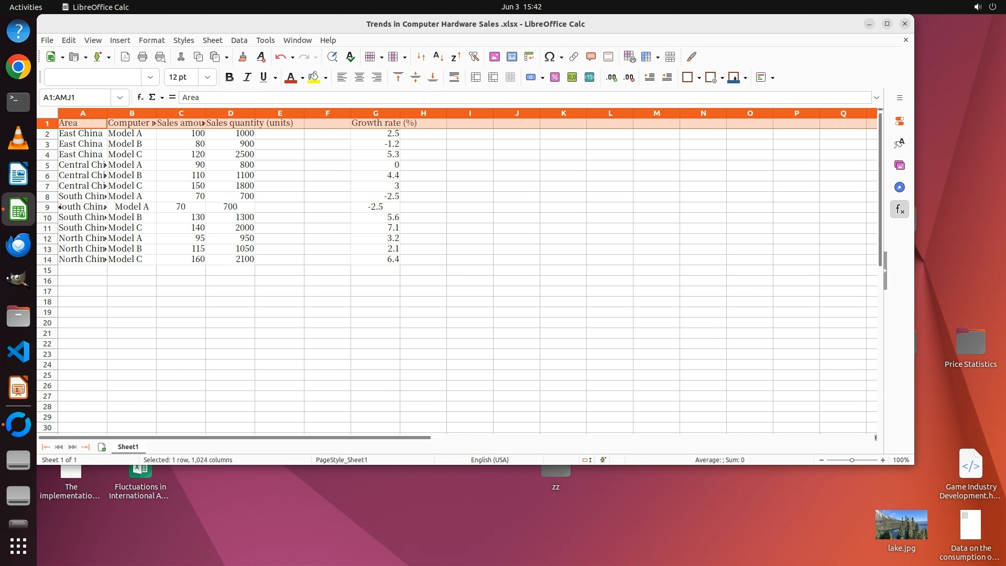Viewport: 1006px width, 566px height.
Task: Open the sidebar Navigator panel icon
Action: [900, 188]
